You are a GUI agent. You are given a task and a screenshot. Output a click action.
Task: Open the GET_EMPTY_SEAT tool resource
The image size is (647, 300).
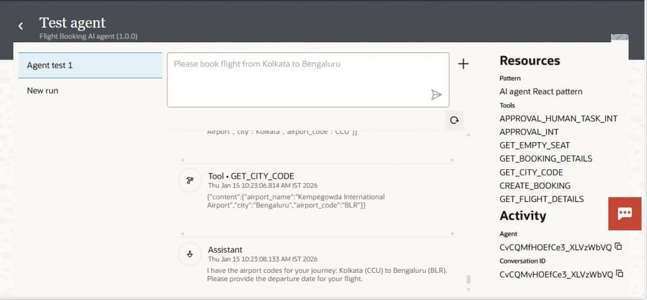coord(535,145)
